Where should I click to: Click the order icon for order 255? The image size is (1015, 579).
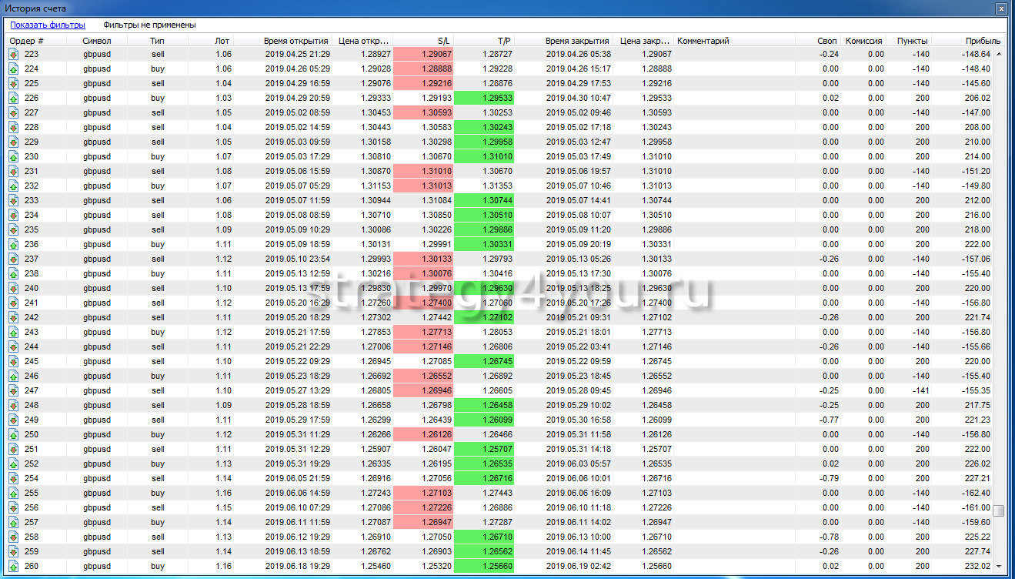click(x=14, y=493)
